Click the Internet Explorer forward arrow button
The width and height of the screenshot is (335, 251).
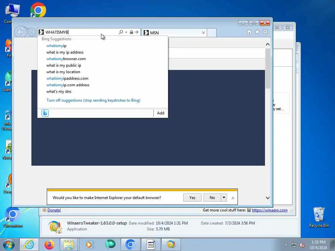[32, 32]
